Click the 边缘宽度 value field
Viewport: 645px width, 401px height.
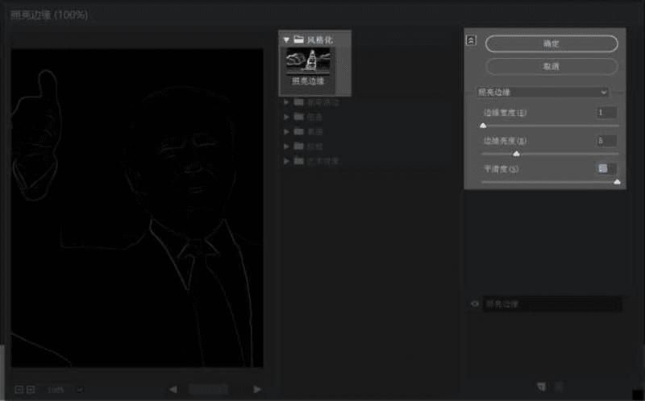[606, 113]
